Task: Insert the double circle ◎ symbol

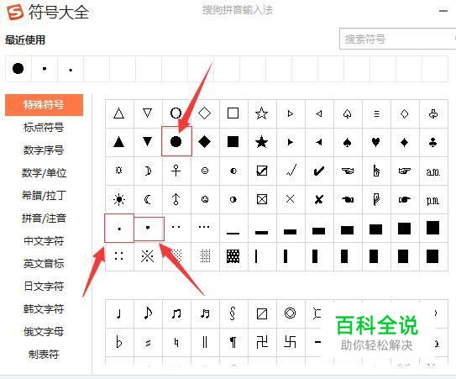Action: click(x=290, y=313)
